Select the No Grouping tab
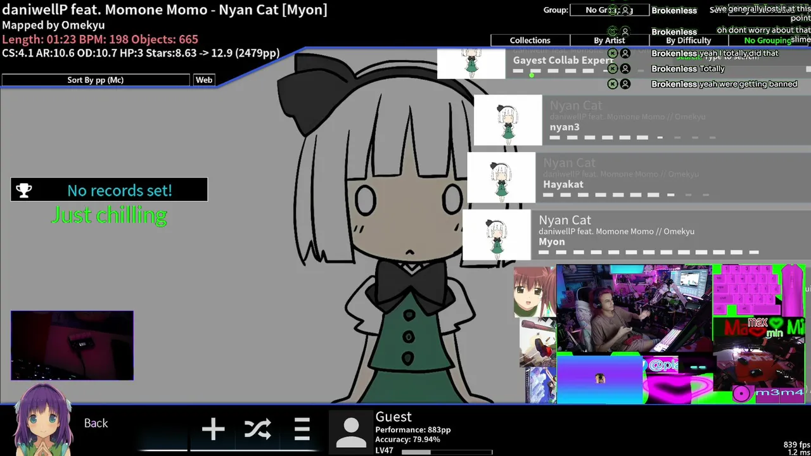 768,41
